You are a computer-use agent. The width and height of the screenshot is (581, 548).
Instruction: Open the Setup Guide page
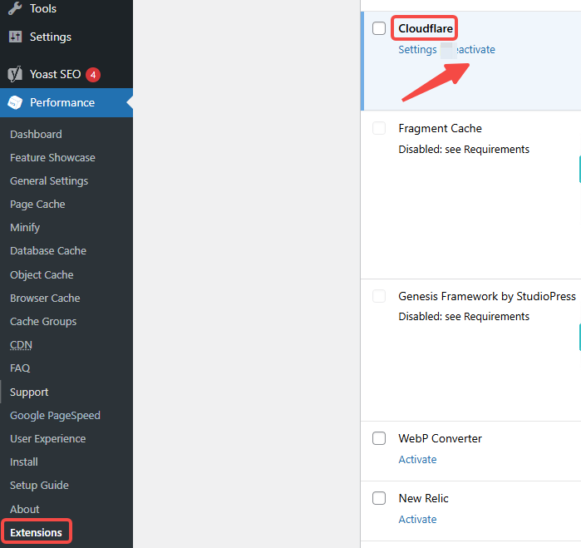coord(39,485)
